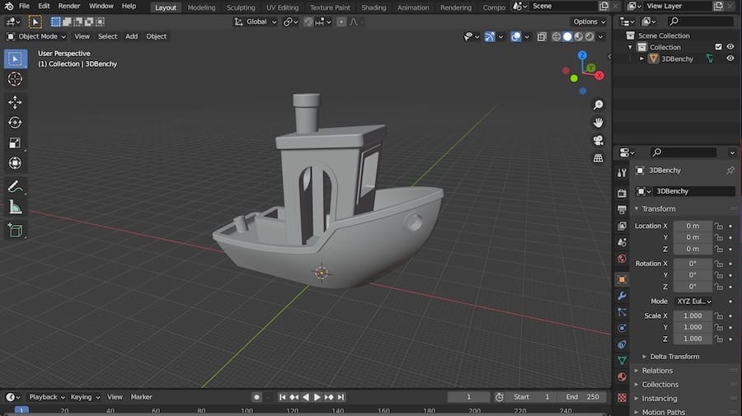Open View Layer properties tab icon
This screenshot has width=742, height=416.
coord(622,226)
